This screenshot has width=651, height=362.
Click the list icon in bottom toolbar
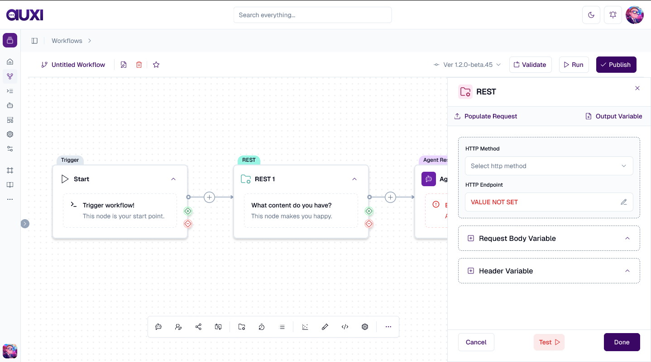[x=282, y=327]
